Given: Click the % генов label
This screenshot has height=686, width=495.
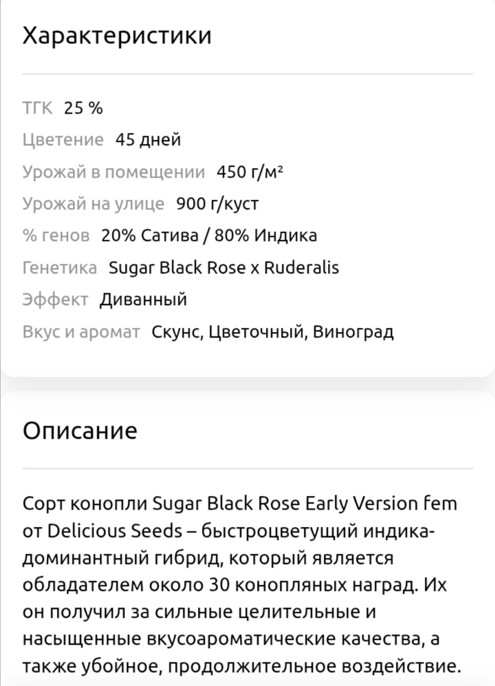Looking at the screenshot, I should pos(56,236).
